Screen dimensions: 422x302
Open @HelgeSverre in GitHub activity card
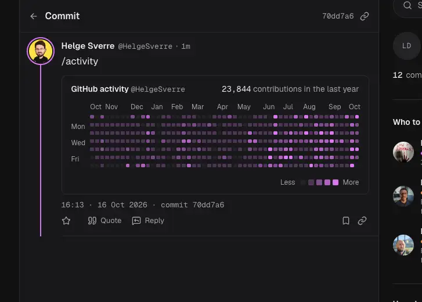[158, 89]
